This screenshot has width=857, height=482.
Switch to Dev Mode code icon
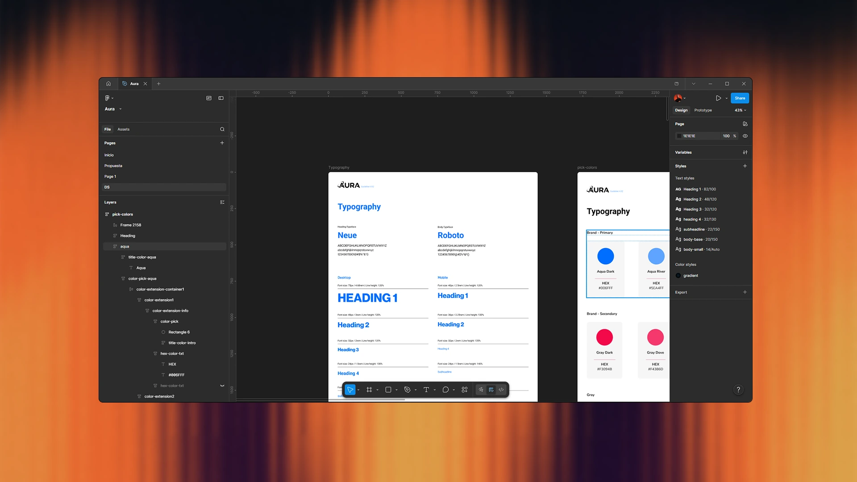[x=501, y=390]
